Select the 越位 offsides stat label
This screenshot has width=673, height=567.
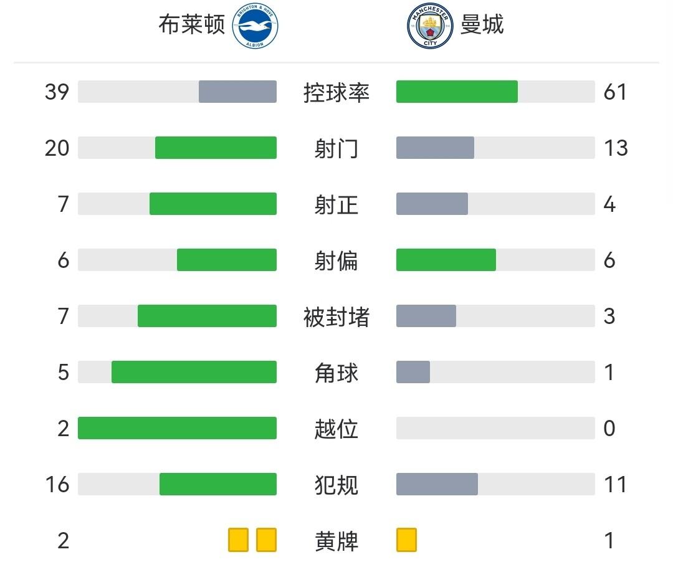336,429
